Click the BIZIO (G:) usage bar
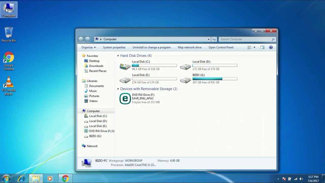 215,79
